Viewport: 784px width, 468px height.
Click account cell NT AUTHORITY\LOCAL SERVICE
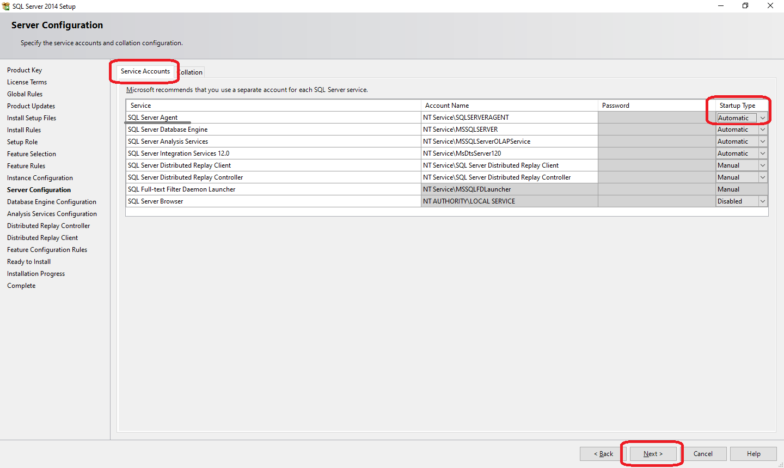point(509,201)
